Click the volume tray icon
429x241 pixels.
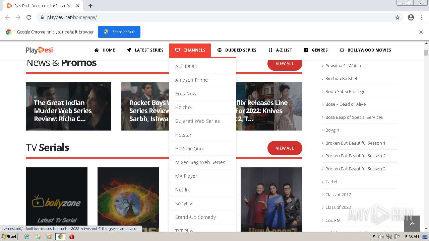(381, 237)
